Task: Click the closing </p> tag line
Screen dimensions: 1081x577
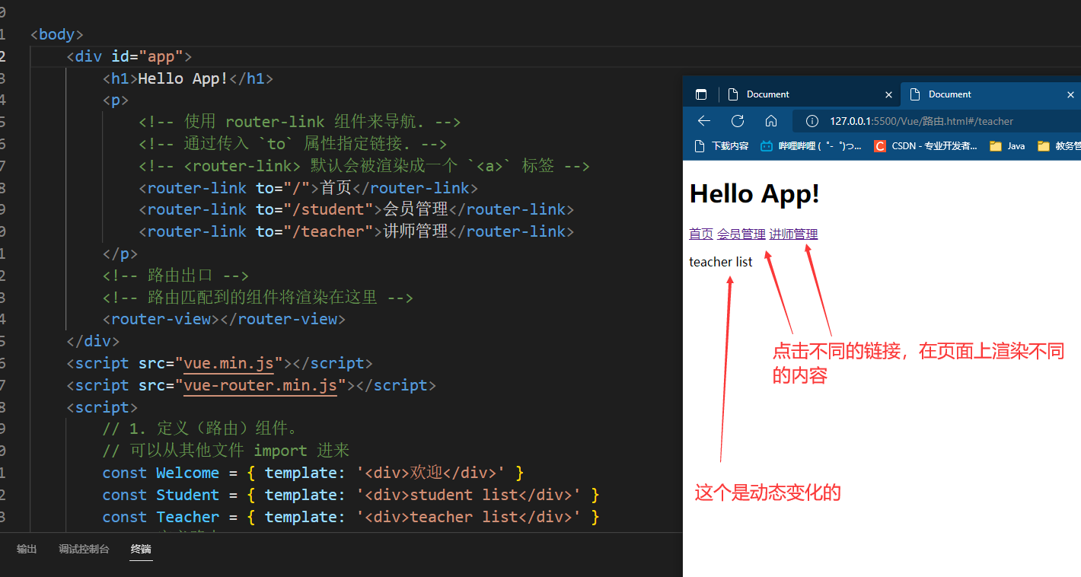Action: [120, 253]
